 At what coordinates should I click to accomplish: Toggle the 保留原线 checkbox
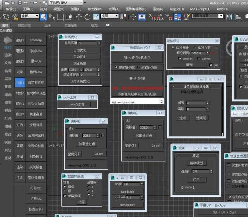[x=64, y=196]
